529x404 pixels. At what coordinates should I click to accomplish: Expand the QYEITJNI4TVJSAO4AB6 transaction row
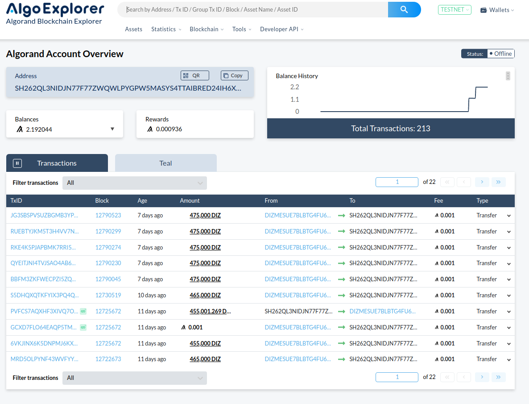[509, 263]
